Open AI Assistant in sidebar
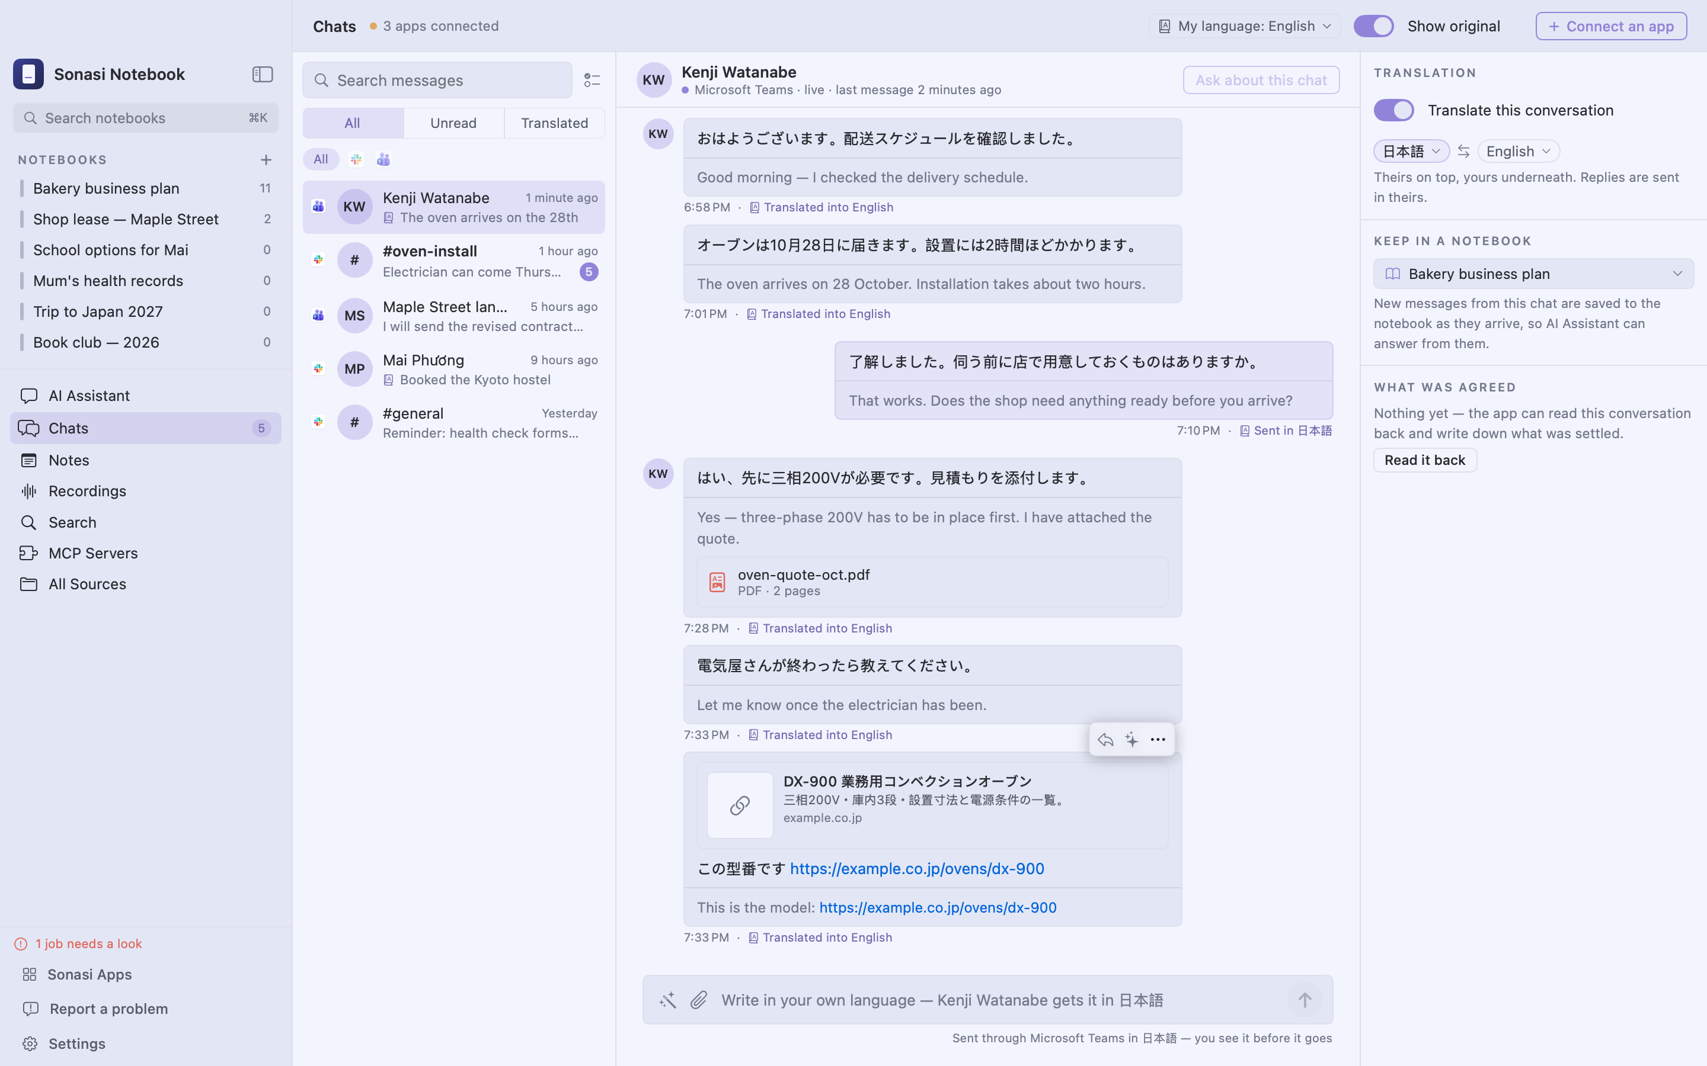The image size is (1707, 1066). (145, 396)
